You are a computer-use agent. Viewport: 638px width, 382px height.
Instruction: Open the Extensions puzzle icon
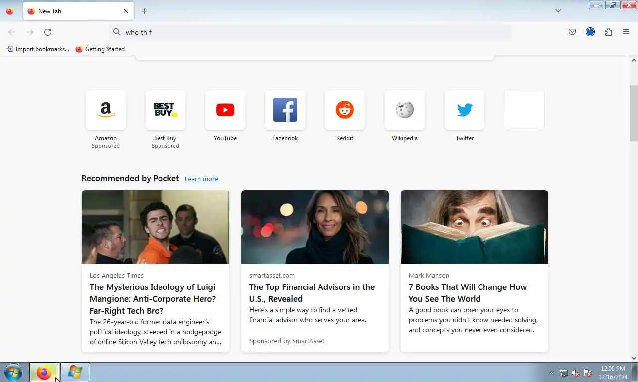pos(608,32)
